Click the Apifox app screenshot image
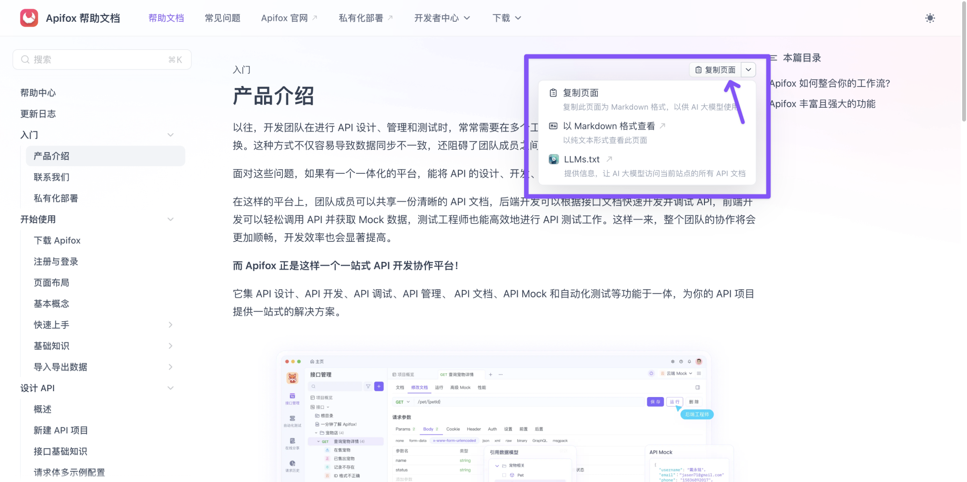This screenshot has height=482, width=967. click(494, 416)
